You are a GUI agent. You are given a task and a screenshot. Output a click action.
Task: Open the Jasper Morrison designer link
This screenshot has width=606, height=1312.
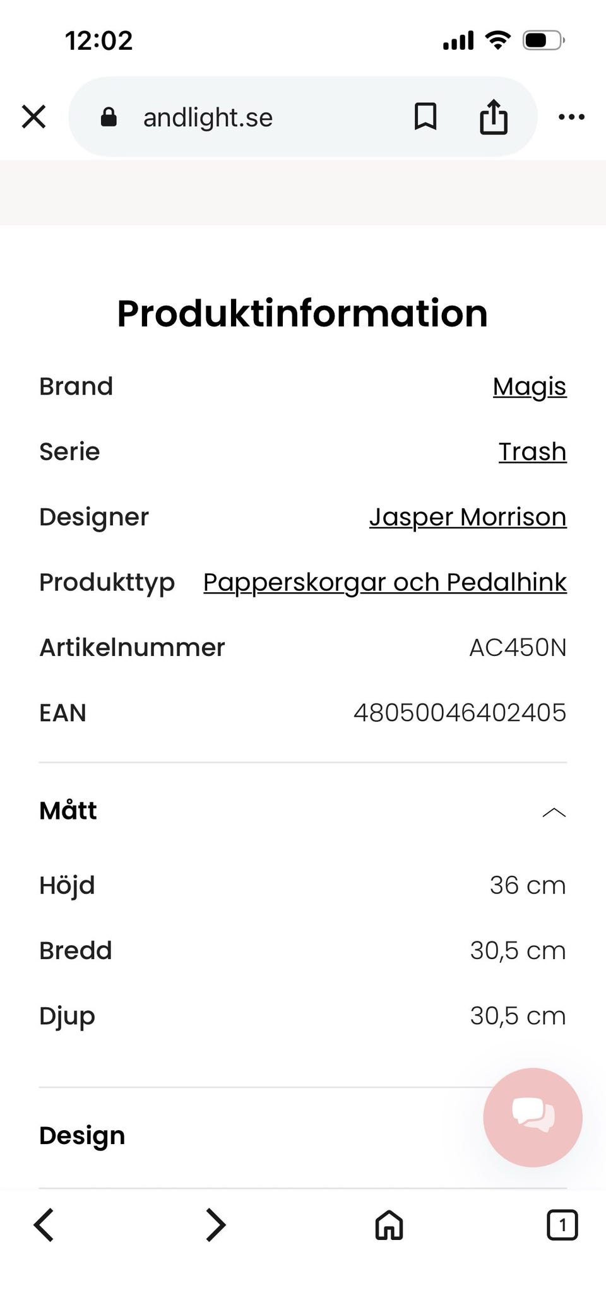coord(467,517)
